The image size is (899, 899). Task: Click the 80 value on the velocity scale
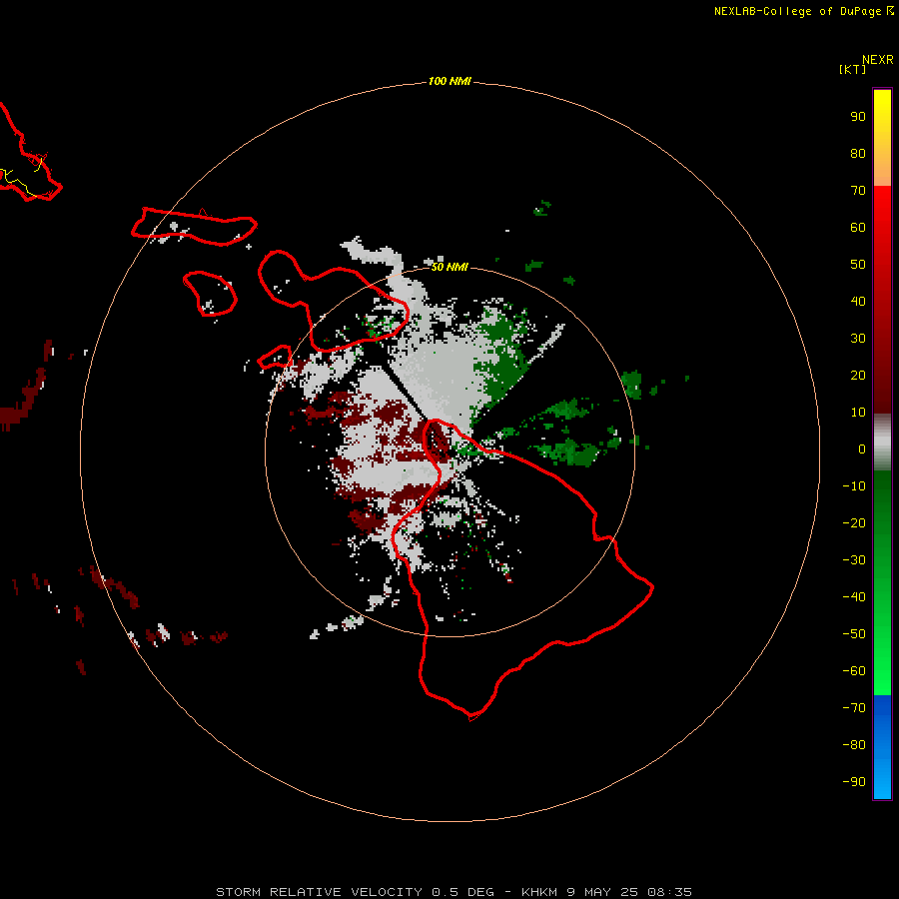click(x=858, y=154)
